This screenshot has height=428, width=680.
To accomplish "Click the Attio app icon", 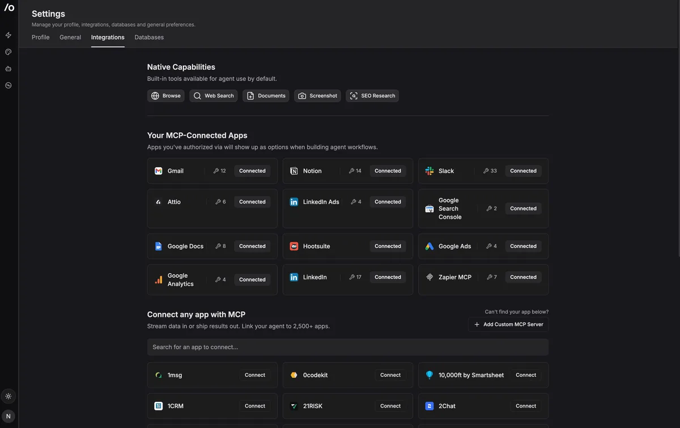I will pyautogui.click(x=159, y=202).
